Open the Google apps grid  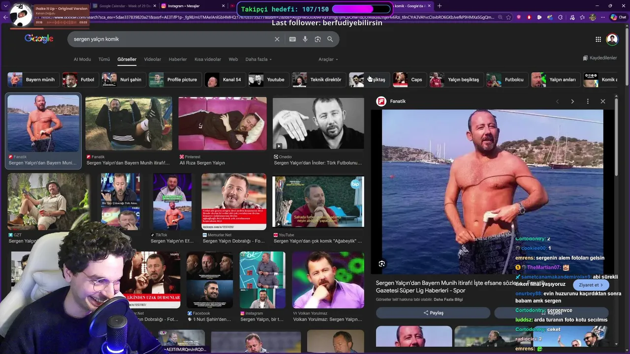(598, 39)
